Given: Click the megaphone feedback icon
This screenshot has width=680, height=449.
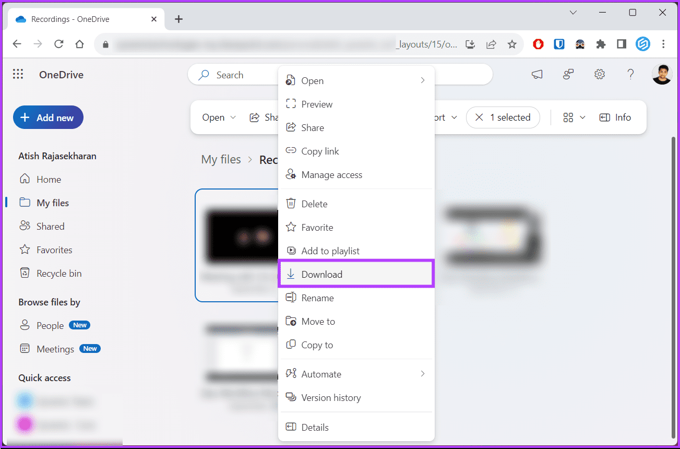Looking at the screenshot, I should (x=537, y=75).
